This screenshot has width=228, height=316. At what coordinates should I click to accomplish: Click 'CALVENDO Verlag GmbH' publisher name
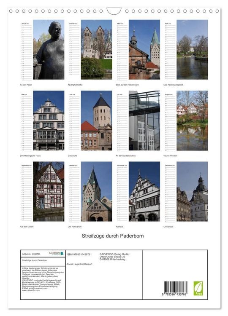[114, 254]
